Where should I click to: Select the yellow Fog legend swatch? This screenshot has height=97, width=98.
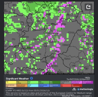coord(11,82)
